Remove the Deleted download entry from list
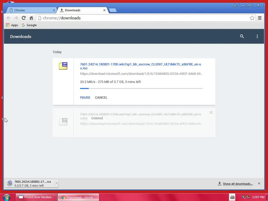The height and width of the screenshot is (201, 268). pos(211,113)
